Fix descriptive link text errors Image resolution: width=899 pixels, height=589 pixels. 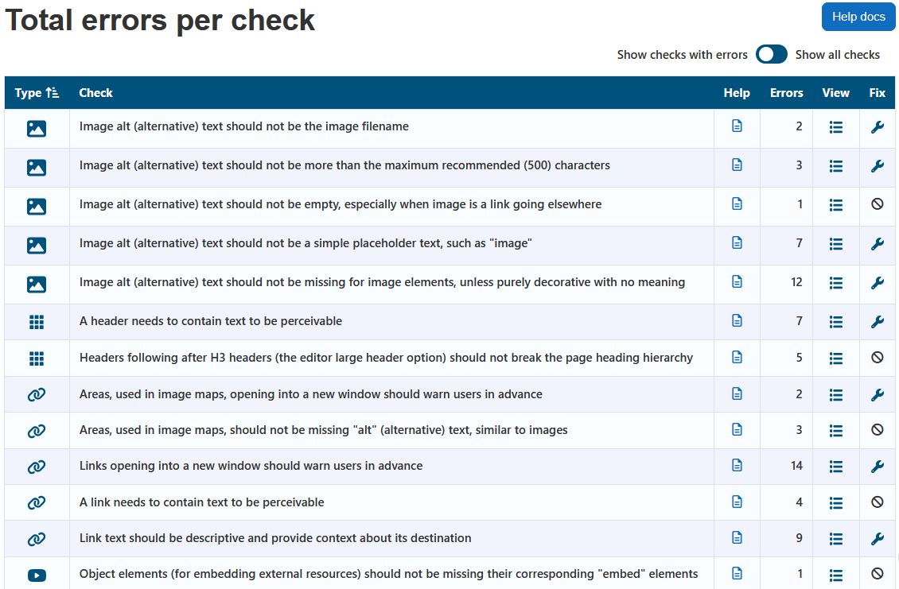878,539
